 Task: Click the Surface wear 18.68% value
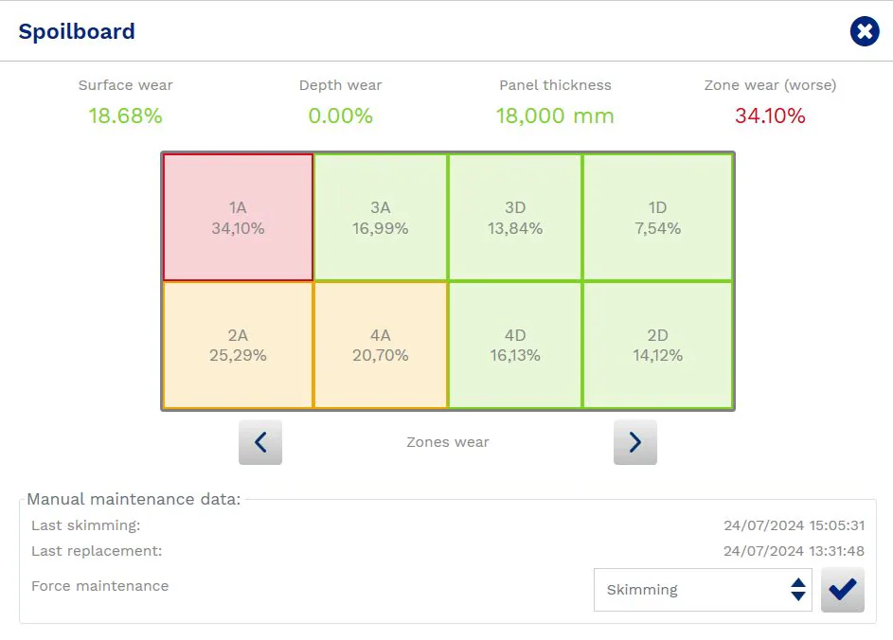(x=125, y=116)
